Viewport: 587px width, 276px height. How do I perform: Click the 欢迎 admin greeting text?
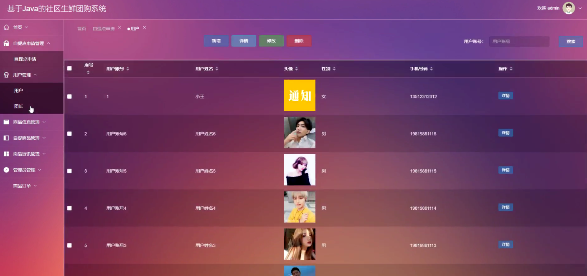tap(548, 8)
